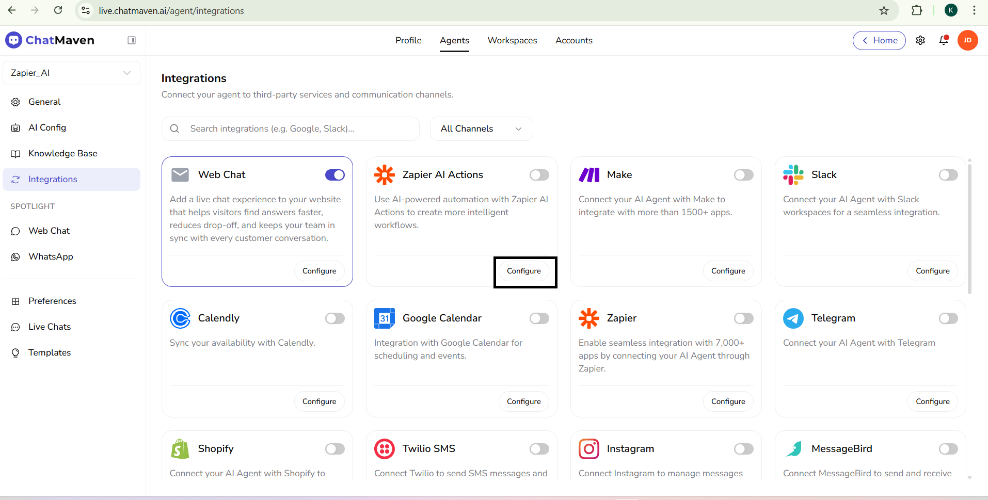Expand the Zapier_AI agent selector
Screen dimensions: 988x500
click(x=71, y=73)
